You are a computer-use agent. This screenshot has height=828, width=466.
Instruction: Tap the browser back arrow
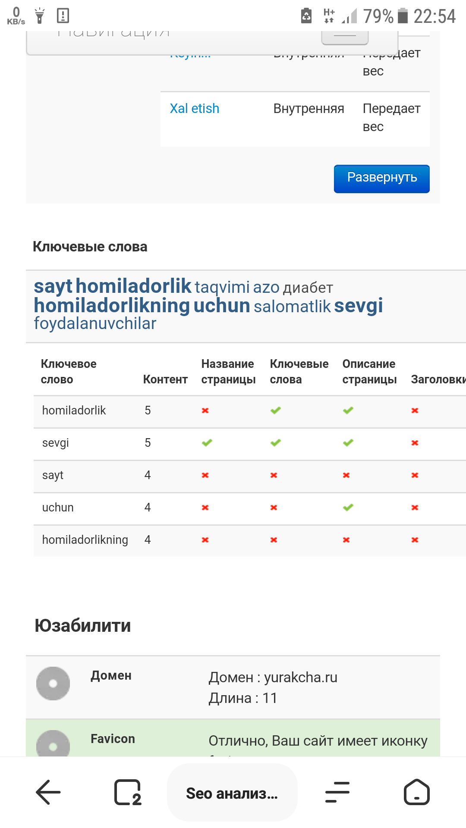[48, 792]
